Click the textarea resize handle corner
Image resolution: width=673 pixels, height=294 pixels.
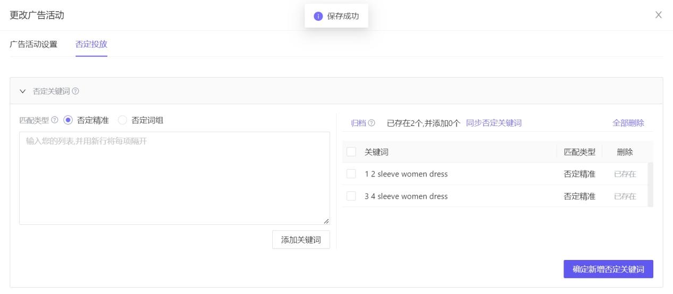click(x=326, y=221)
